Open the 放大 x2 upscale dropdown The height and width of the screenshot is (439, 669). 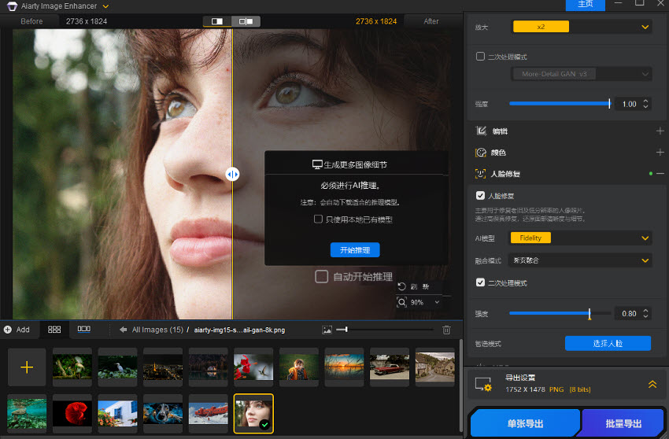582,27
